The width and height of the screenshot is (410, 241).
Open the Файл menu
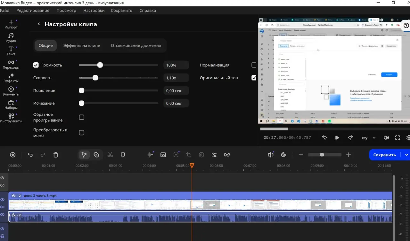4,11
